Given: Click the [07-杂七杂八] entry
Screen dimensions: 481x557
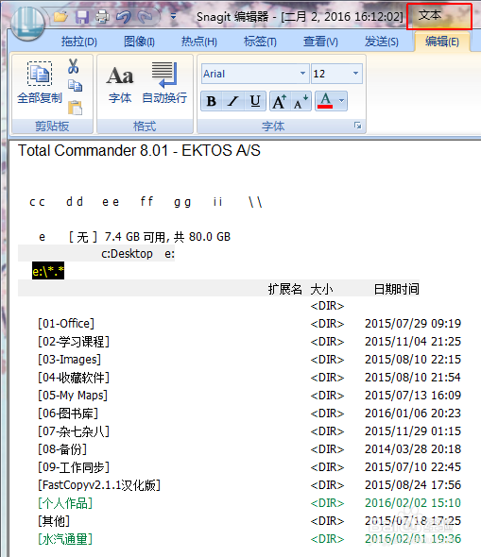Looking at the screenshot, I should (74, 431).
